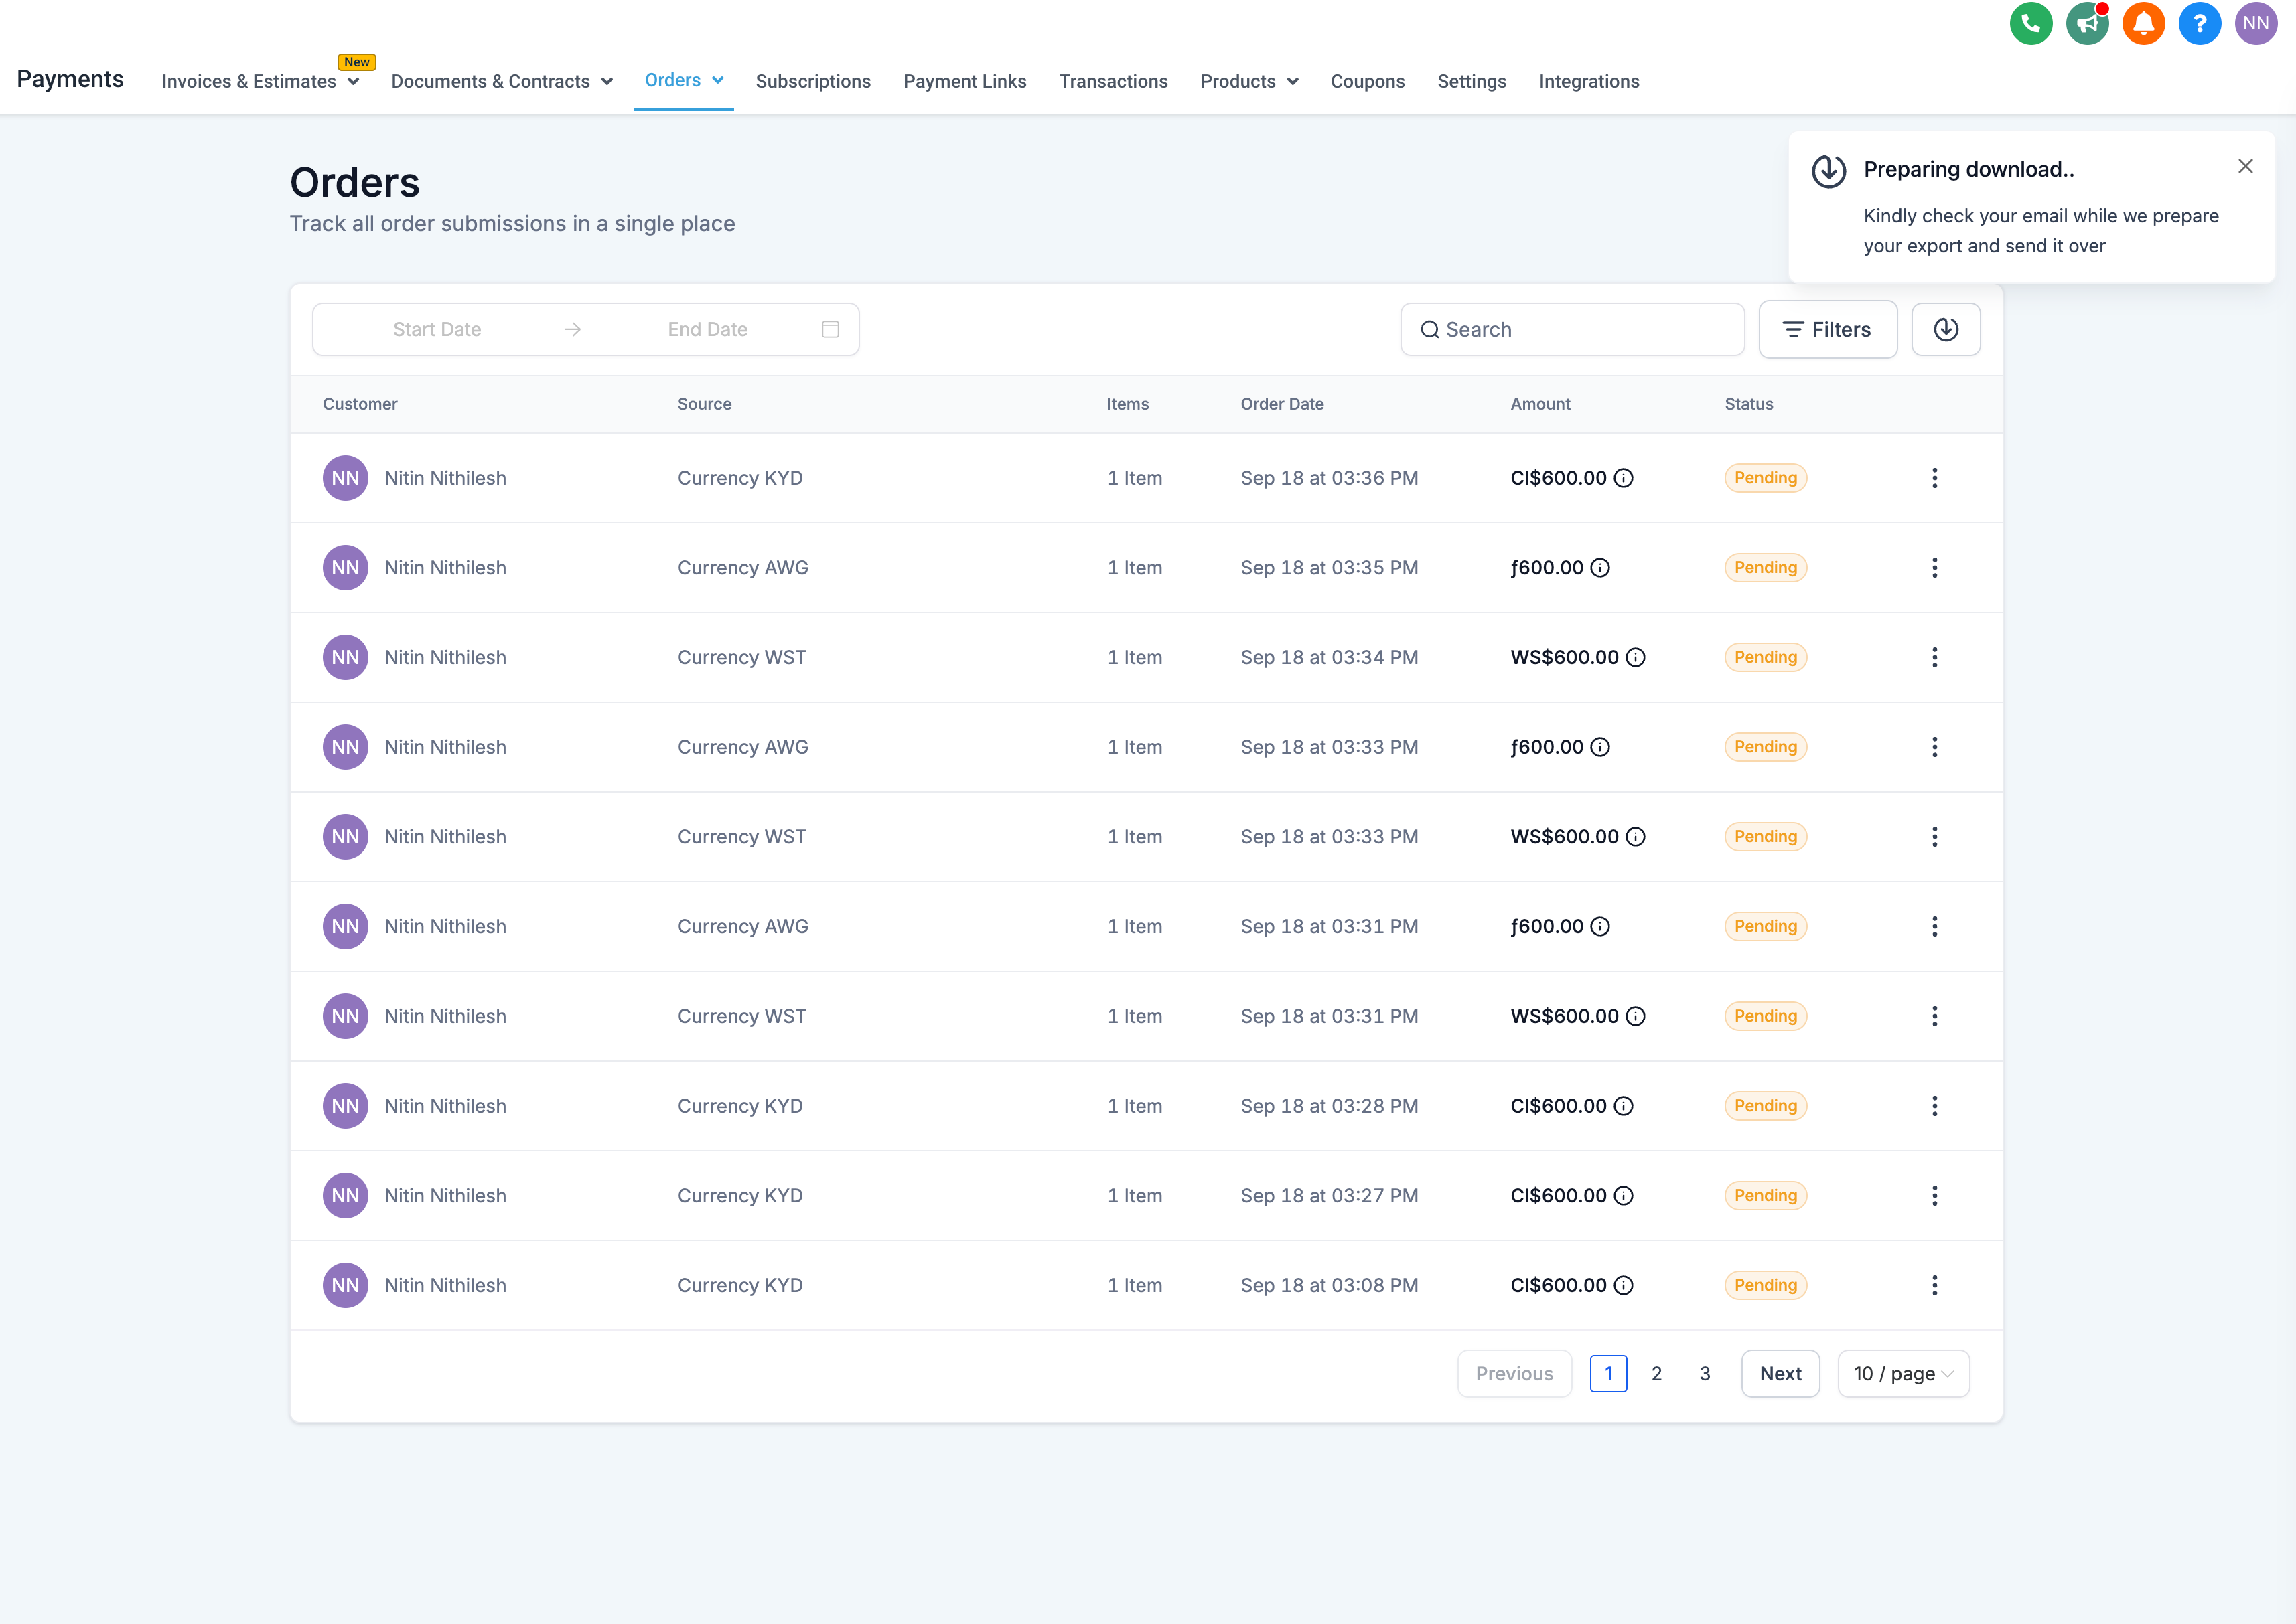
Task: Open actions menu for 03:28 PM order
Action: tap(1934, 1106)
